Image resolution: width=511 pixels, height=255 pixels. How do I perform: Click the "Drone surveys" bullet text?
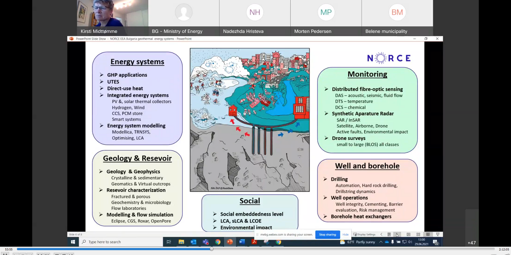point(348,138)
